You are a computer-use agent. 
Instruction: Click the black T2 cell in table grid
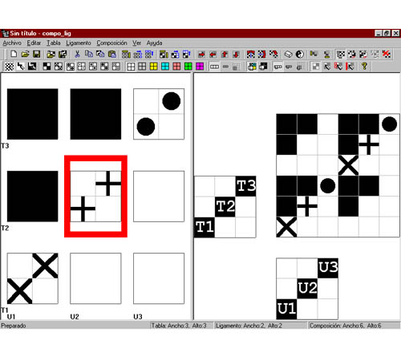click(225, 207)
